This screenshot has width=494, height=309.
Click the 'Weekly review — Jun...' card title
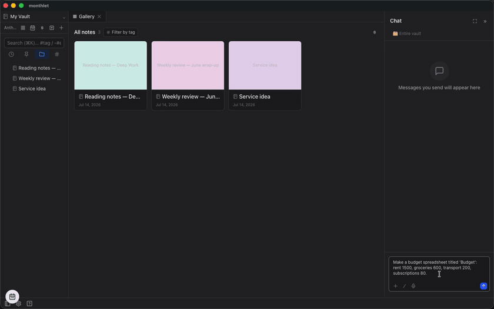point(191,97)
